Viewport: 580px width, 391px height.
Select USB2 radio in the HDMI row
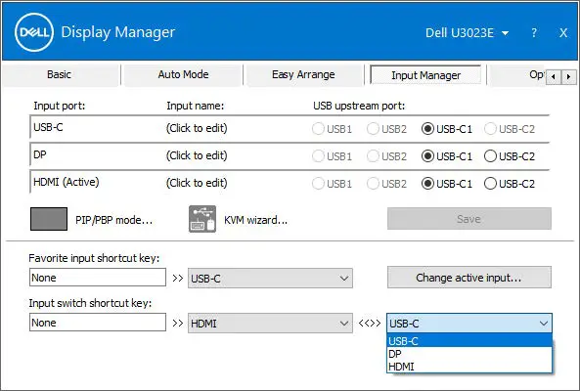click(x=386, y=184)
